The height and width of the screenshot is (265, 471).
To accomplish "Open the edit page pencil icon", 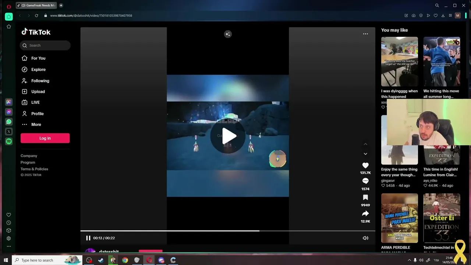I will pos(406,15).
